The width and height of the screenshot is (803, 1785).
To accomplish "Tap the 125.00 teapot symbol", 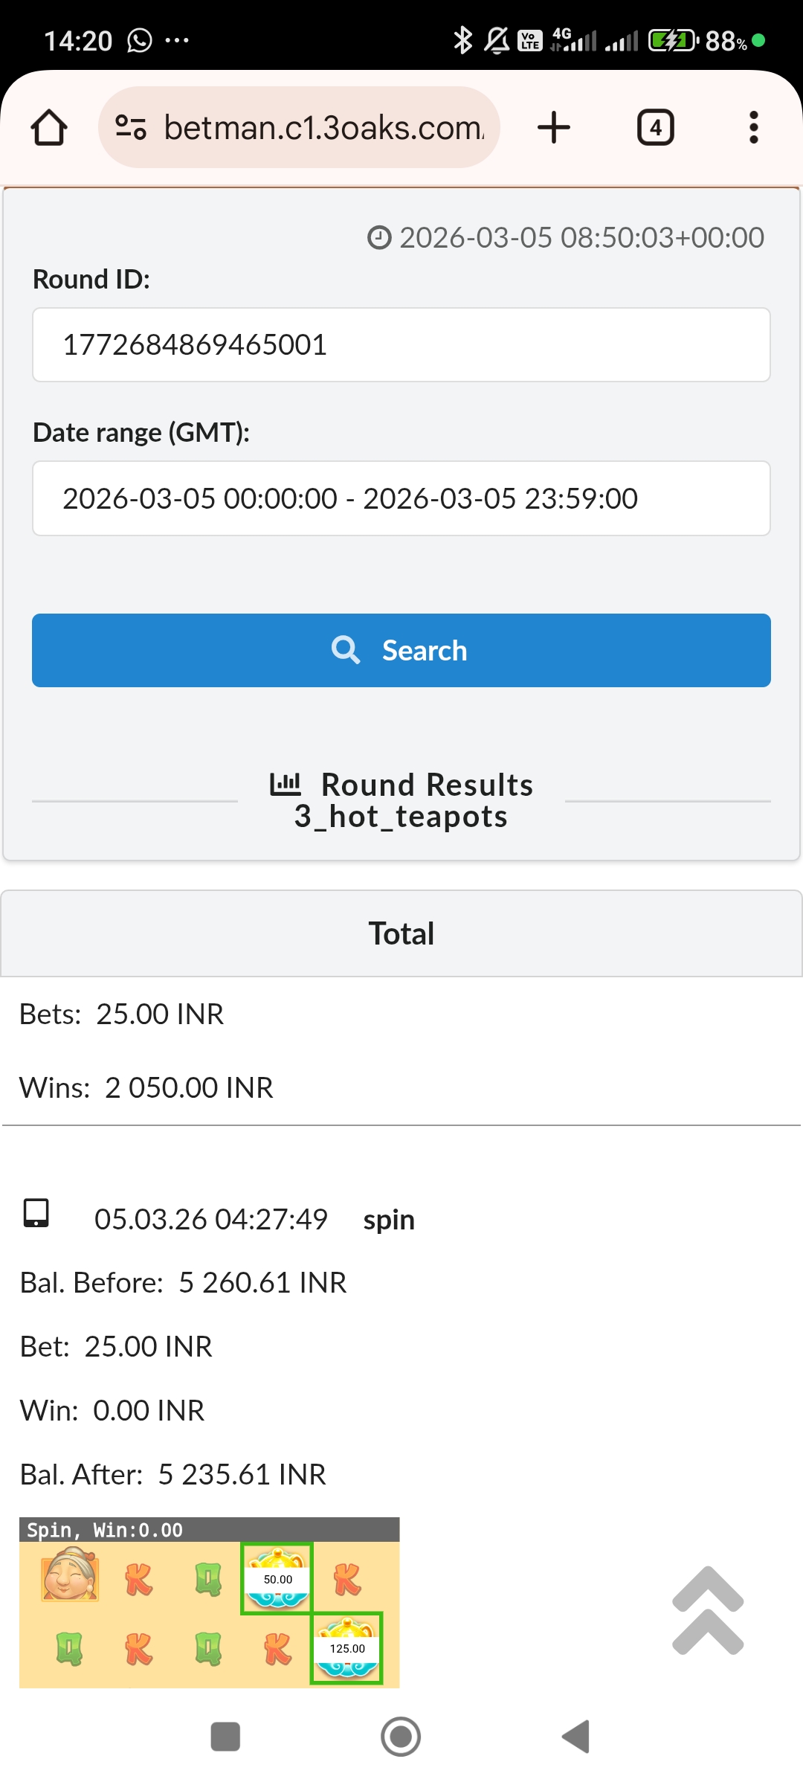I will 347,1647.
